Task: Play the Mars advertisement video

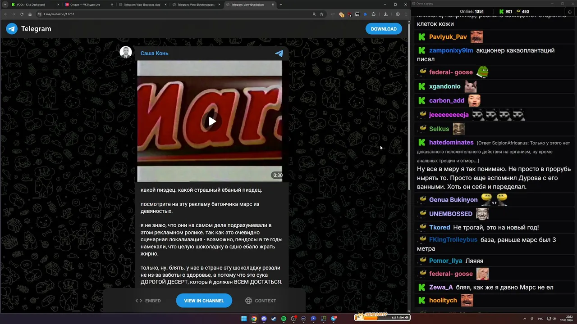Action: point(212,121)
